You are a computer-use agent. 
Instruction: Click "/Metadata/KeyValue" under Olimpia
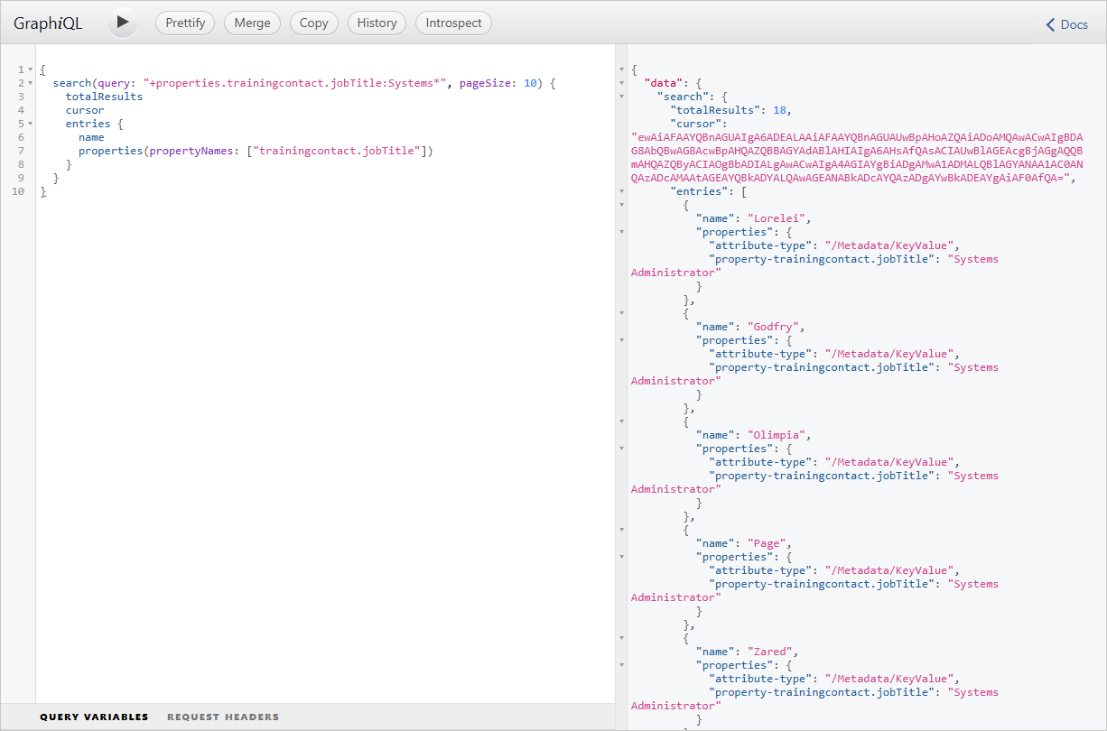[889, 462]
